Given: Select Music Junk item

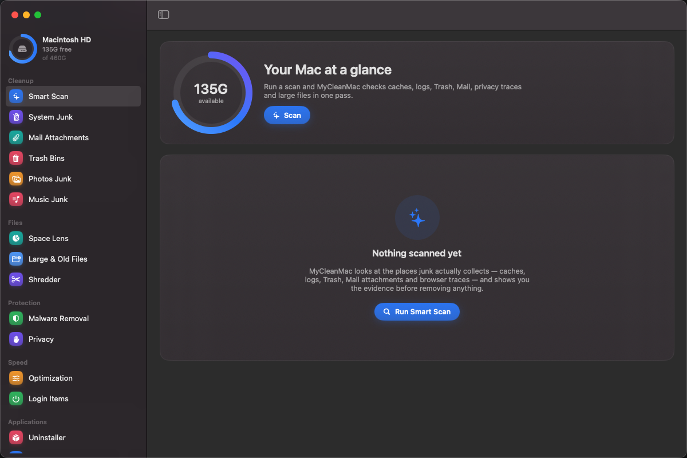Looking at the screenshot, I should coord(73,199).
